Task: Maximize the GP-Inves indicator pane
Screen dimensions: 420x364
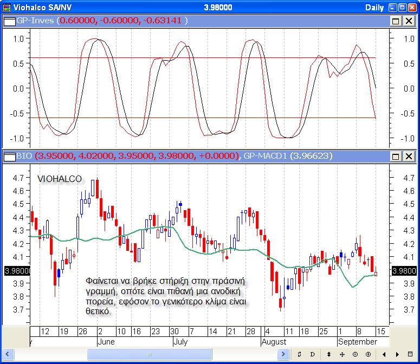Action: click(396, 21)
